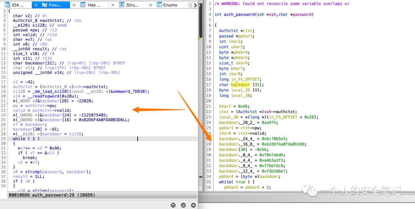Click 'byte local_39 [9];' in Ghidra

(240, 90)
